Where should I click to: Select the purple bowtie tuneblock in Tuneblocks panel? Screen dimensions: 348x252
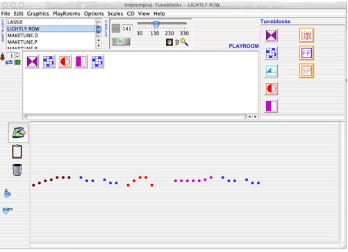271,35
